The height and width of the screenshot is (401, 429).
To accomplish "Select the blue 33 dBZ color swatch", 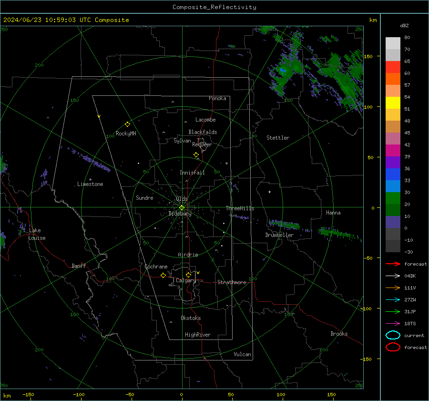I will click(x=393, y=174).
